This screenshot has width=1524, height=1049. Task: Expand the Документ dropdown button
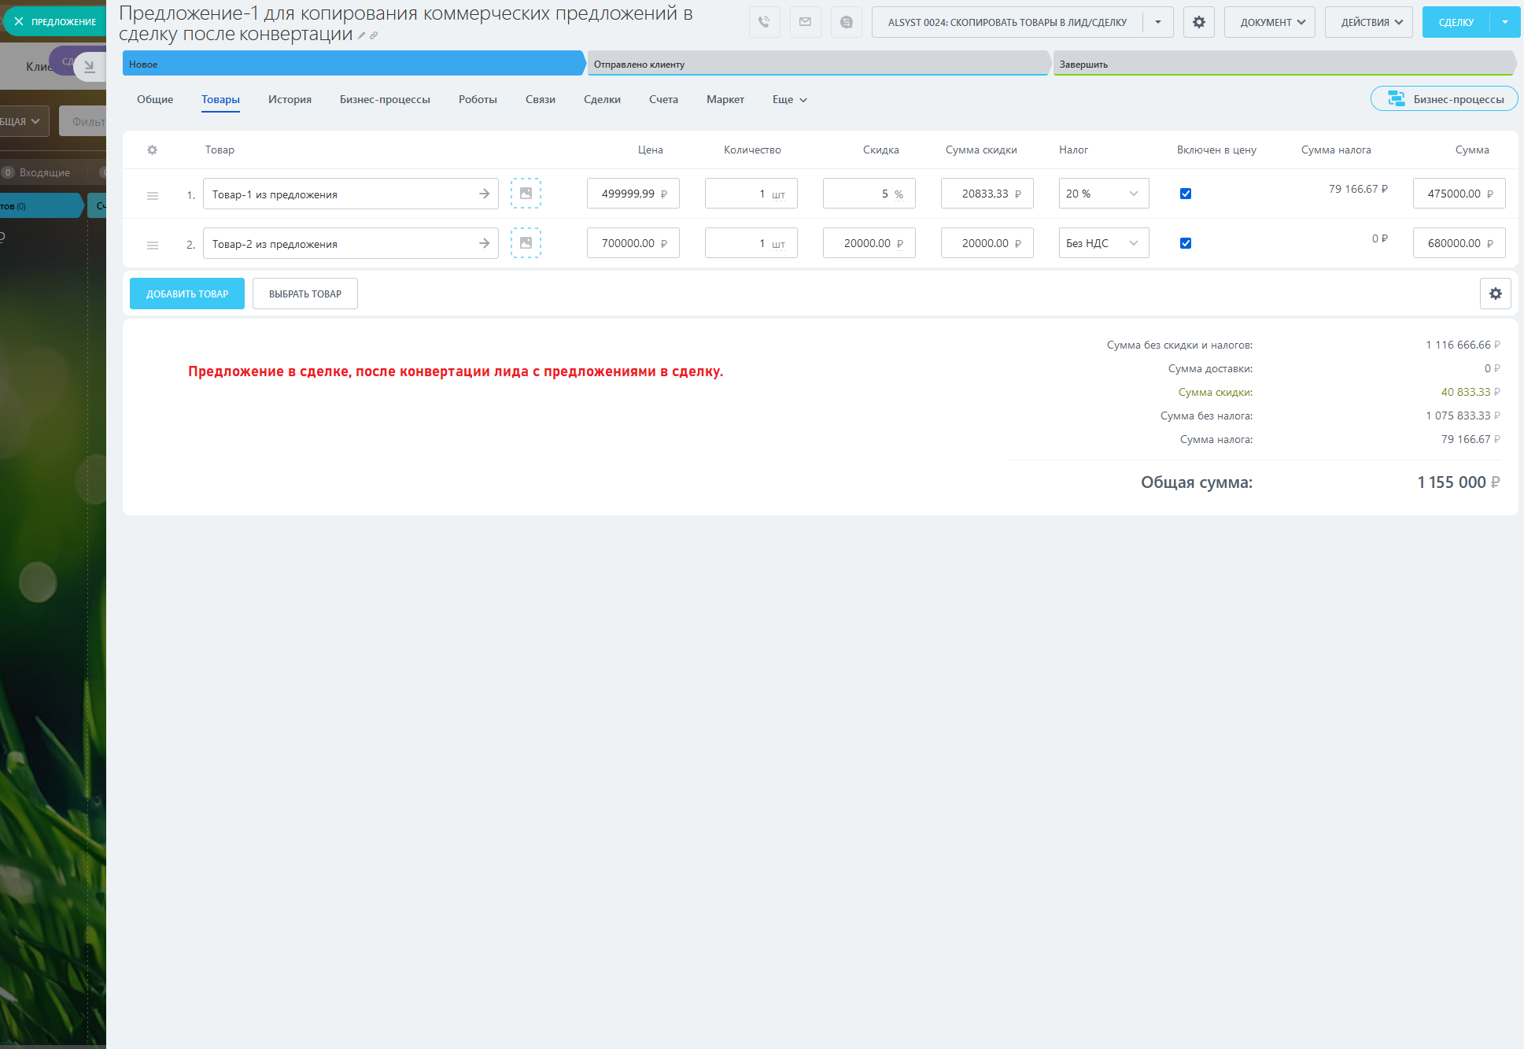pos(1271,22)
